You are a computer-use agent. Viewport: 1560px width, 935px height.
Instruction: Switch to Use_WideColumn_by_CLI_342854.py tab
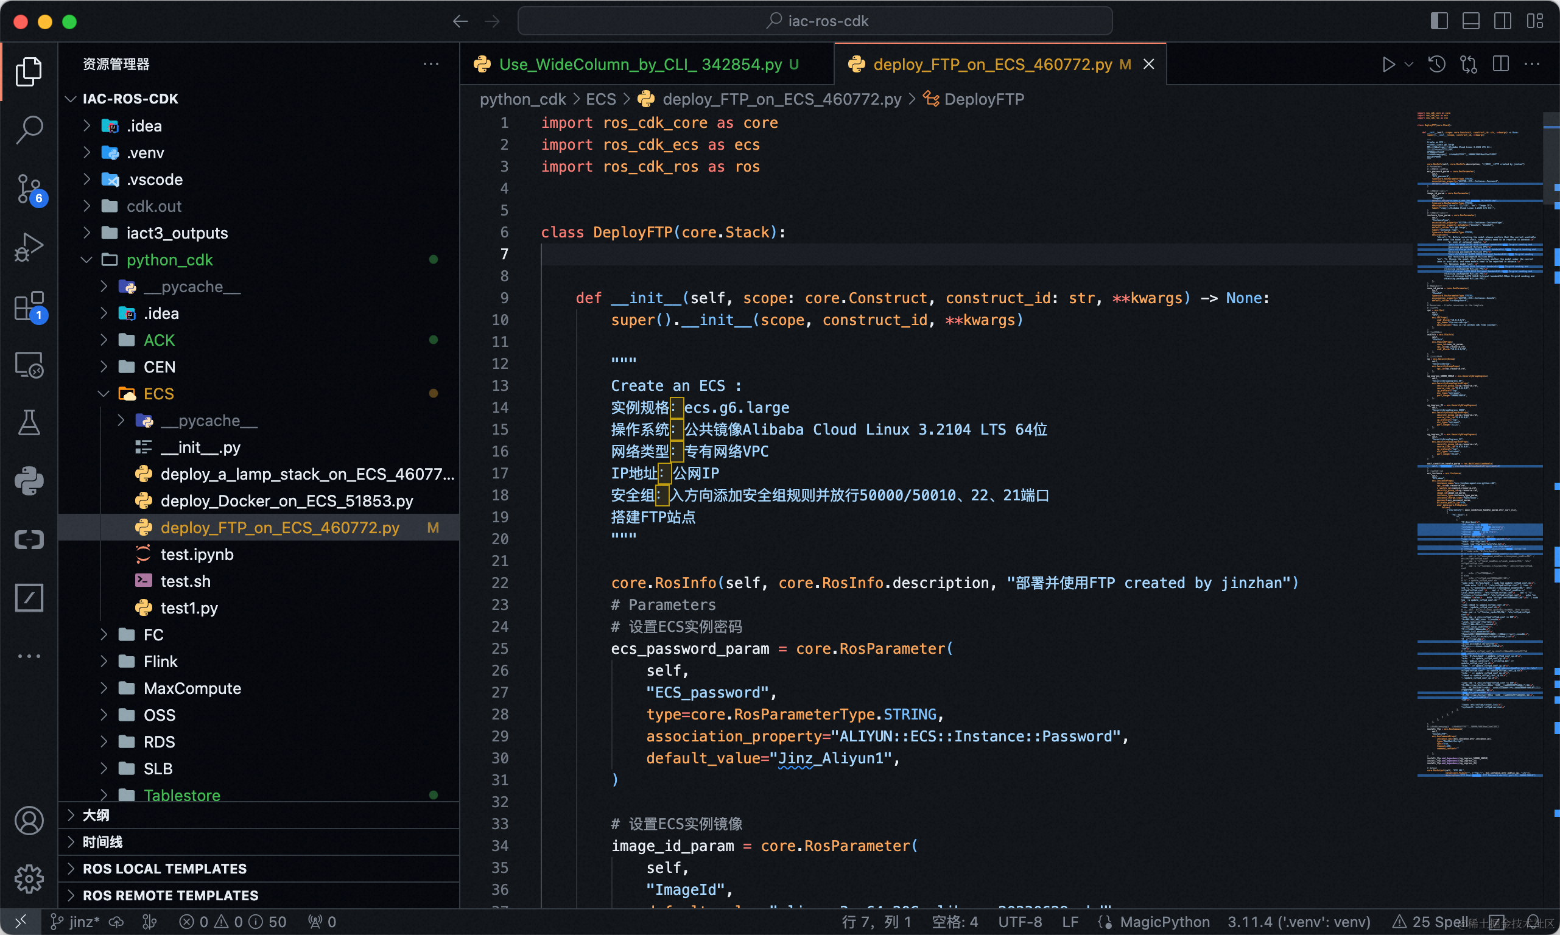coord(647,65)
